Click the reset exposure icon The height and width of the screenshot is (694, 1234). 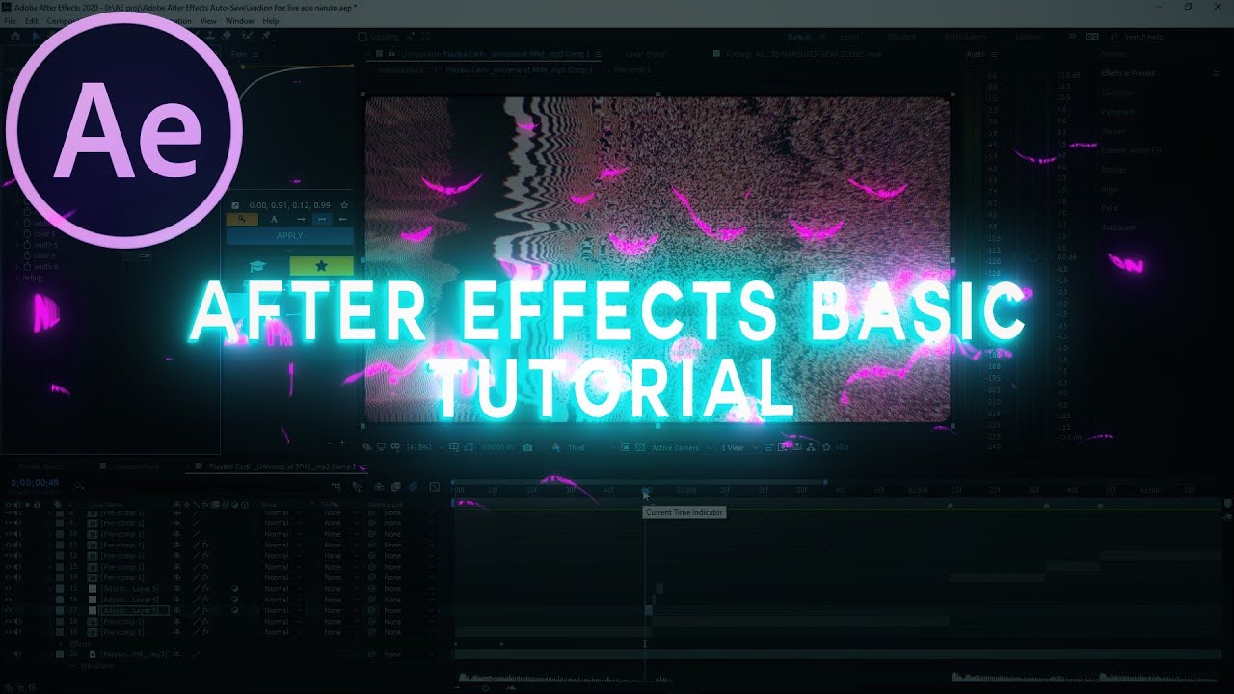(825, 448)
